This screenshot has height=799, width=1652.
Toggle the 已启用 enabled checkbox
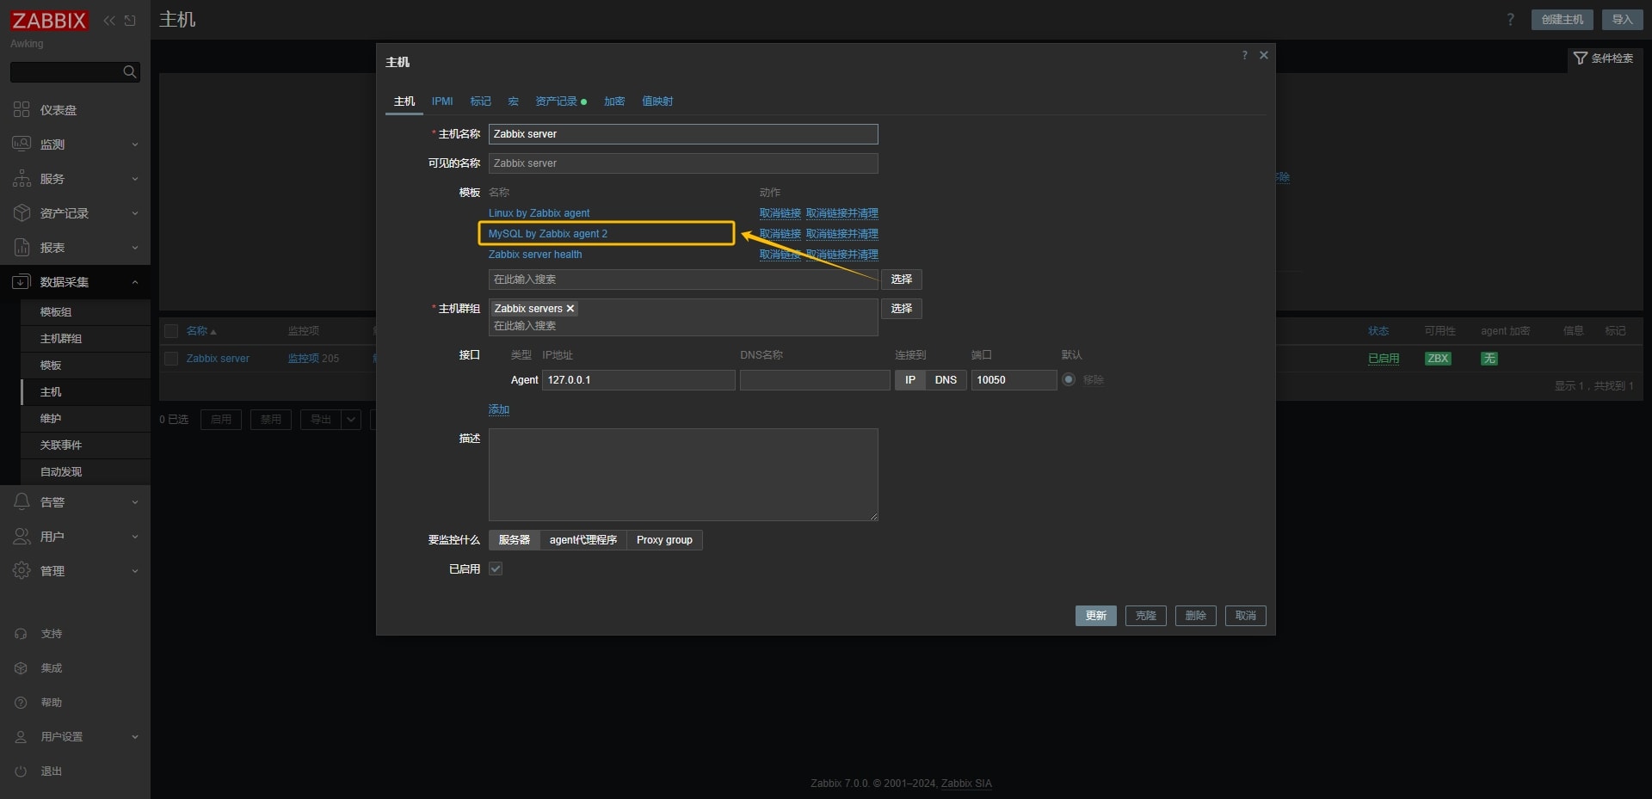click(496, 569)
